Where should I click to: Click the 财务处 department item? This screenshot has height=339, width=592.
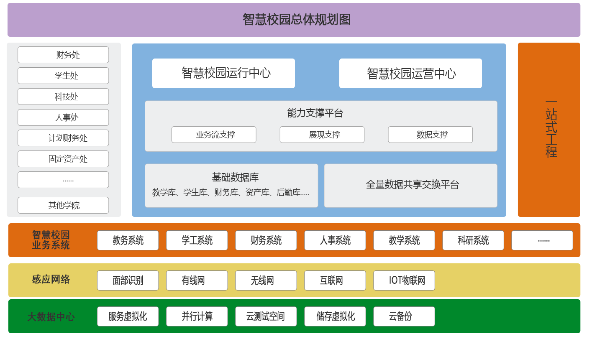click(63, 55)
